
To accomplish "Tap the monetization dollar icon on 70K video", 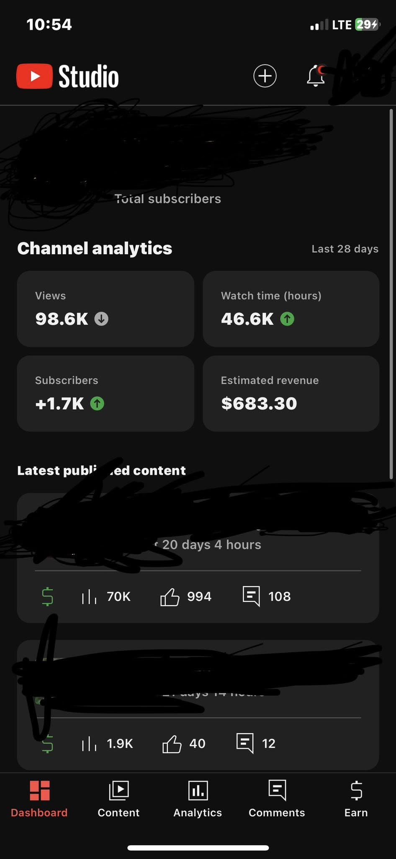I will (48, 596).
